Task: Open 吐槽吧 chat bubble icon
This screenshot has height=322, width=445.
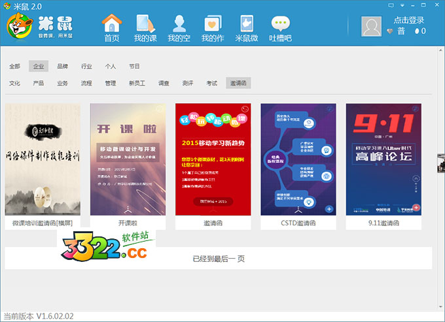Action: click(x=281, y=24)
